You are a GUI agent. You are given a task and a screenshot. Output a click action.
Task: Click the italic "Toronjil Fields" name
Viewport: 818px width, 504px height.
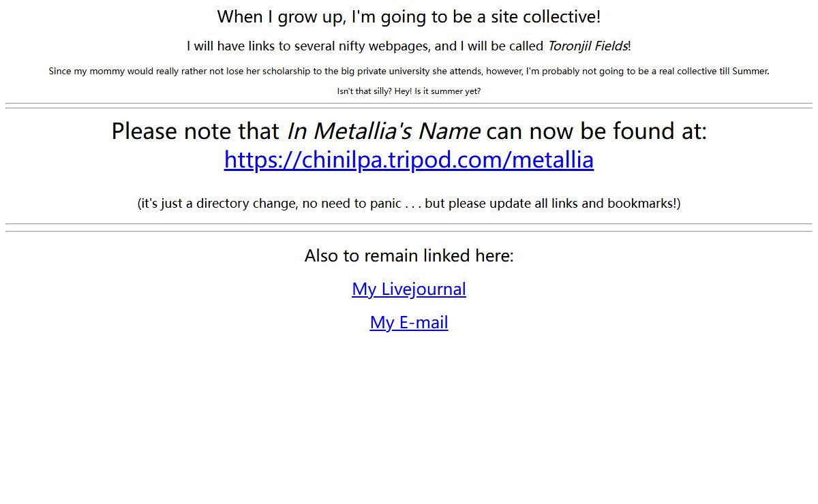tap(588, 46)
